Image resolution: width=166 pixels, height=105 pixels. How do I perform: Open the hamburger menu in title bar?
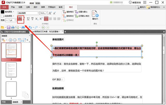pos(145,2)
